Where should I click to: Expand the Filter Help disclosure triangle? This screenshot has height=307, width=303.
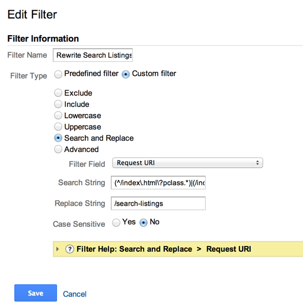point(58,249)
